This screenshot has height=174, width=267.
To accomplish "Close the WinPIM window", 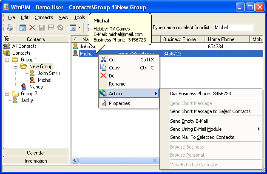I will pyautogui.click(x=260, y=7).
